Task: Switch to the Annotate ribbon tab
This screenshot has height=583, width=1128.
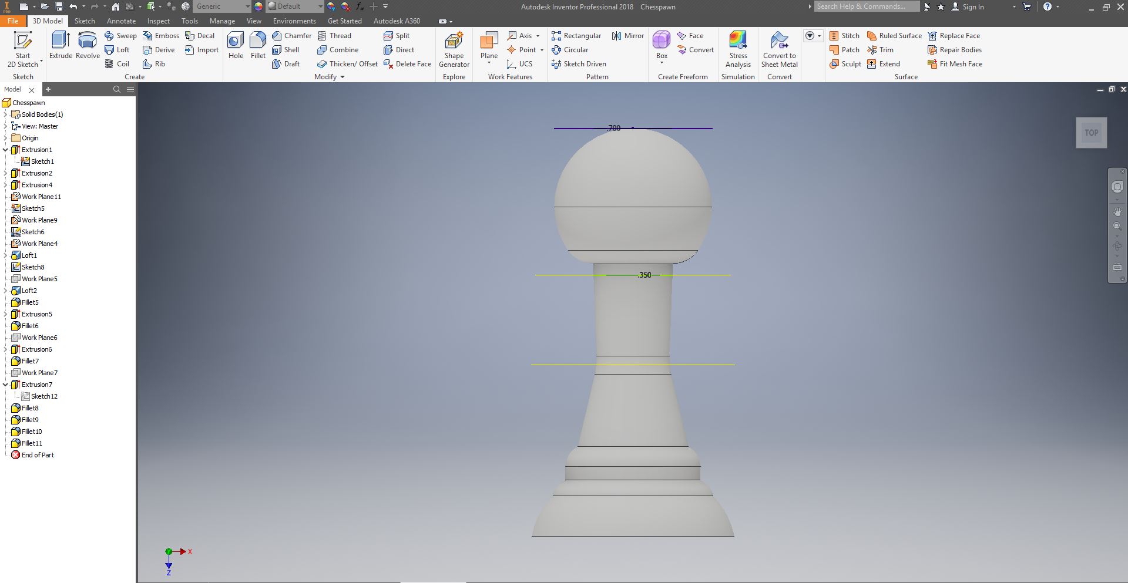Action: [x=121, y=21]
